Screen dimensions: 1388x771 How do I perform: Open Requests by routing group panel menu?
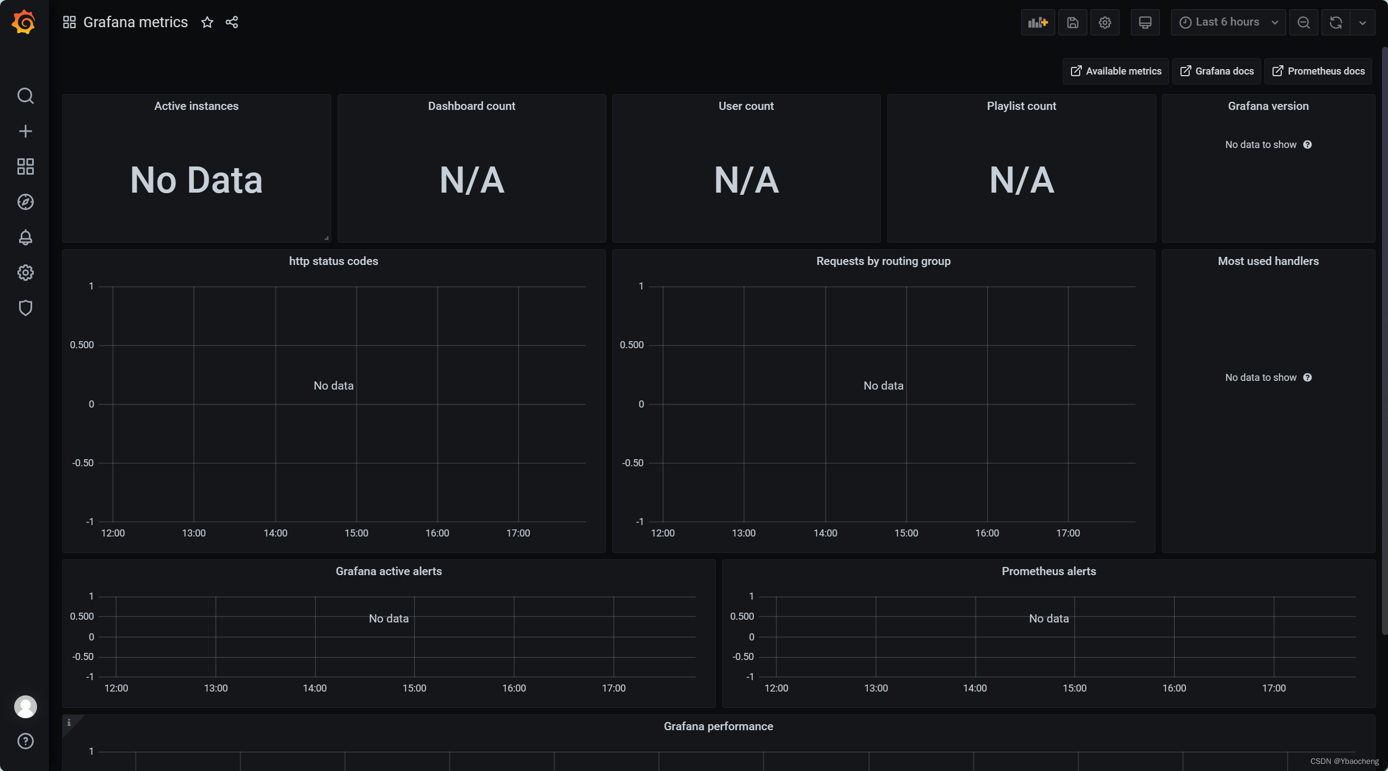pos(883,261)
